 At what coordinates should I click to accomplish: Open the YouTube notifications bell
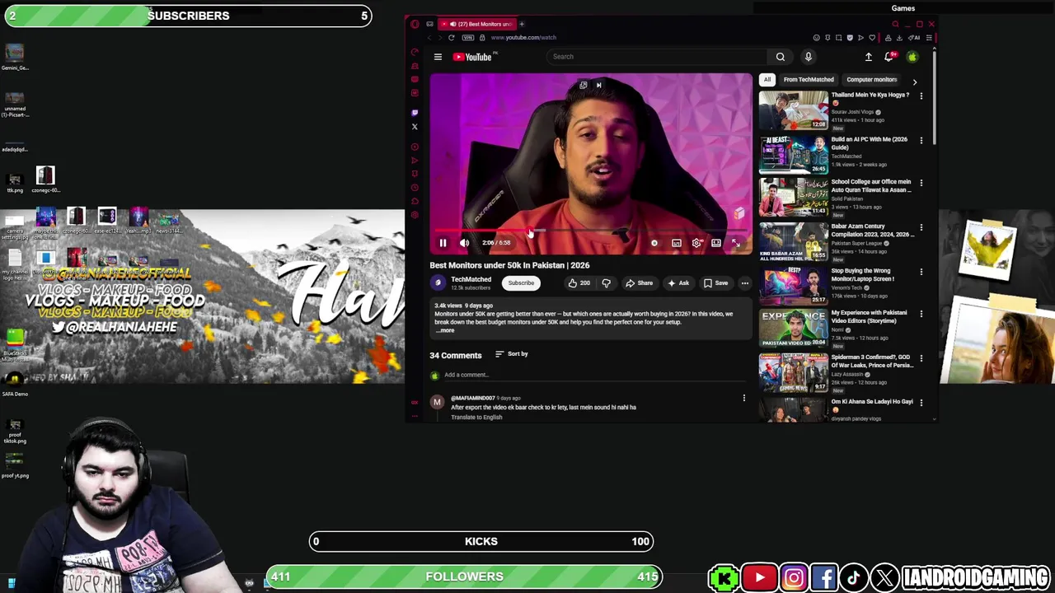tap(889, 57)
